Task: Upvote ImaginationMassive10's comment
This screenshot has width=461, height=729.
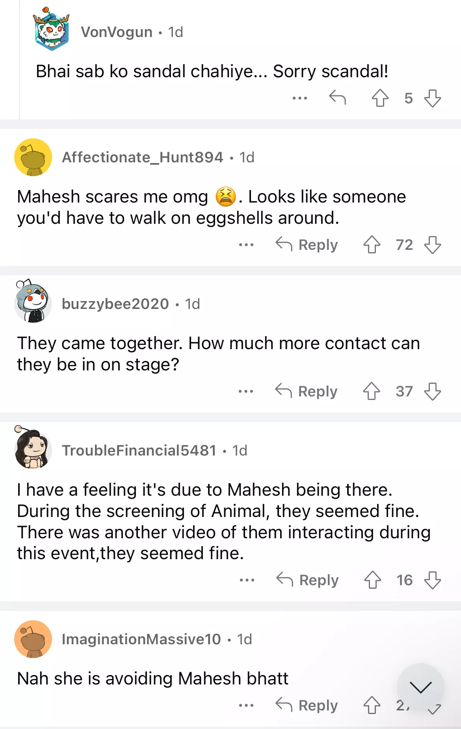Action: coord(372,705)
